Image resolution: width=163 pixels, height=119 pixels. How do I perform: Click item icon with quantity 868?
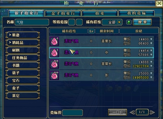point(54,64)
